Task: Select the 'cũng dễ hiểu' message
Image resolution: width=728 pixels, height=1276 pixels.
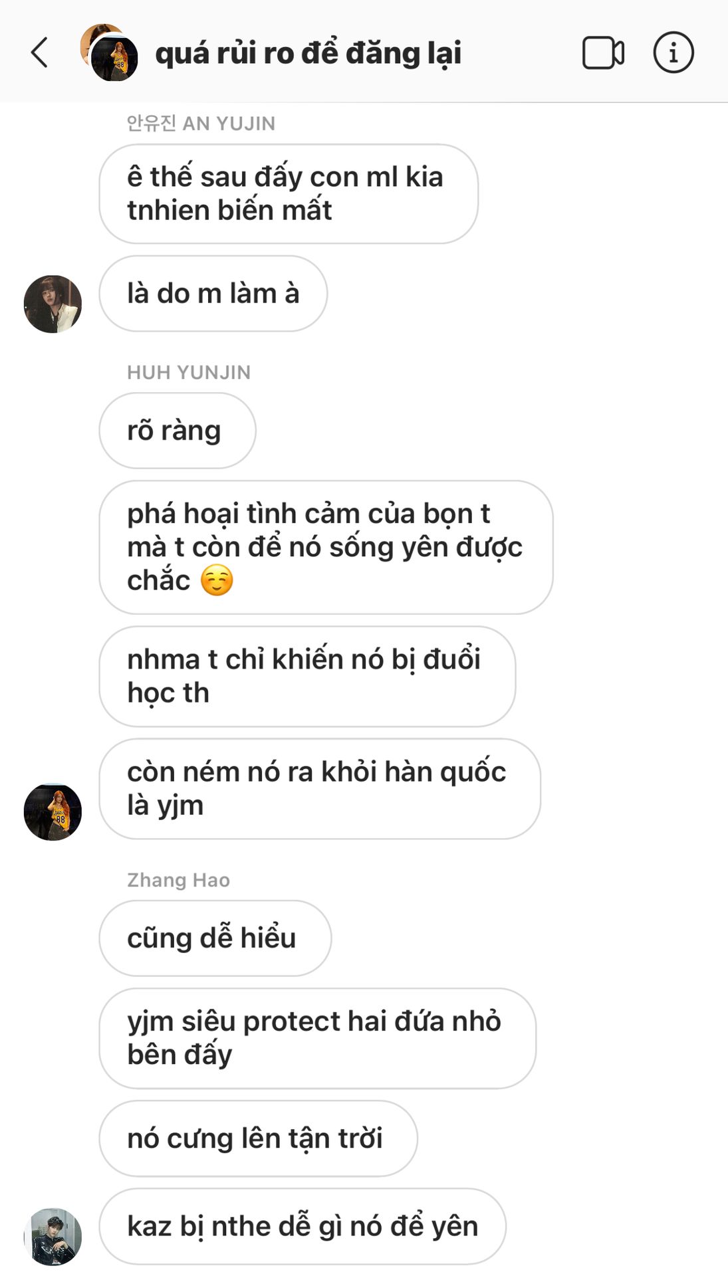Action: (215, 938)
